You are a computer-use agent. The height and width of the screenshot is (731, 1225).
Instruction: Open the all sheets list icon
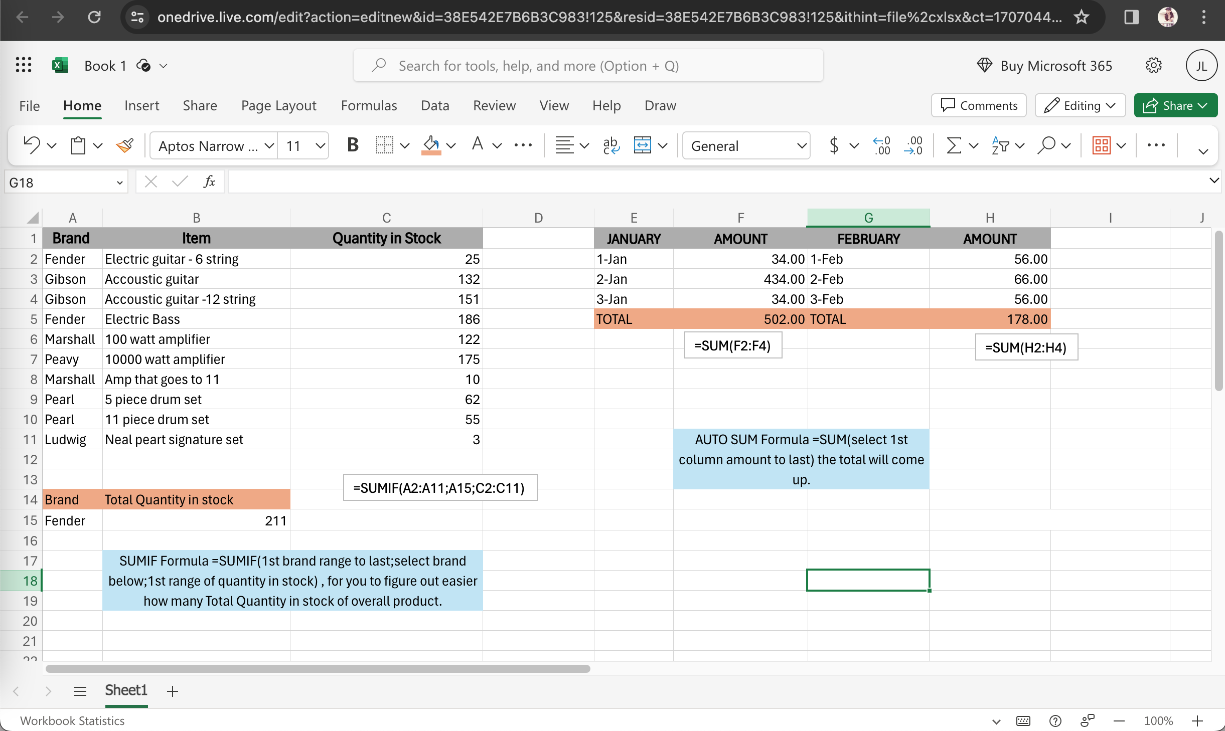80,691
